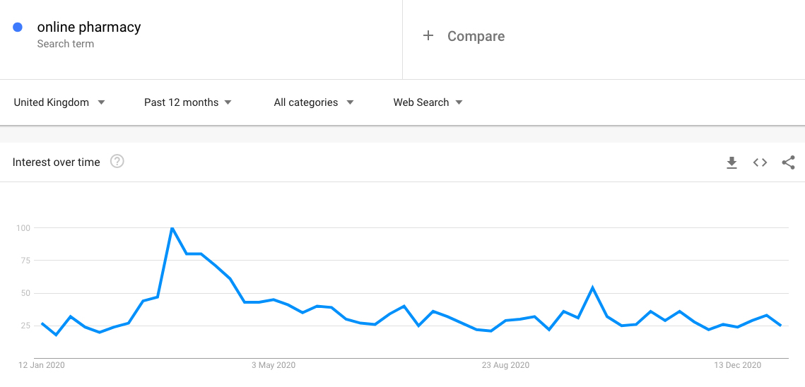Open the embed code icon
This screenshot has height=387, width=805.
point(760,162)
